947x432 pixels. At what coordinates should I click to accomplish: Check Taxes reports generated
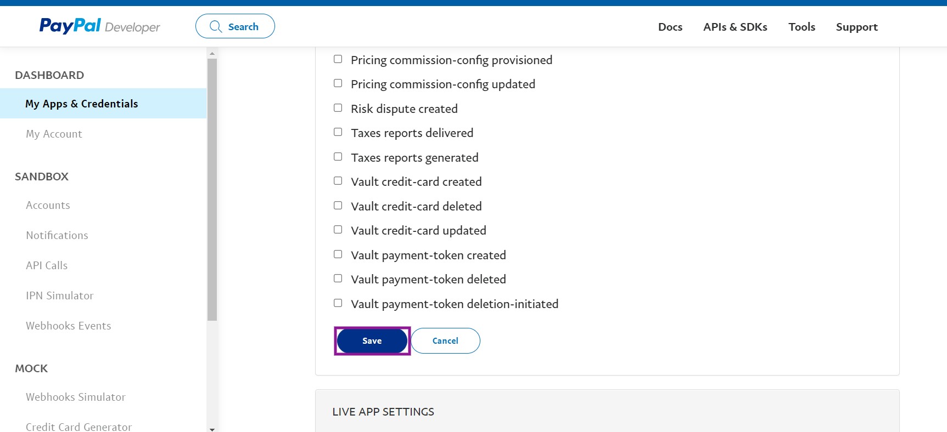point(338,157)
